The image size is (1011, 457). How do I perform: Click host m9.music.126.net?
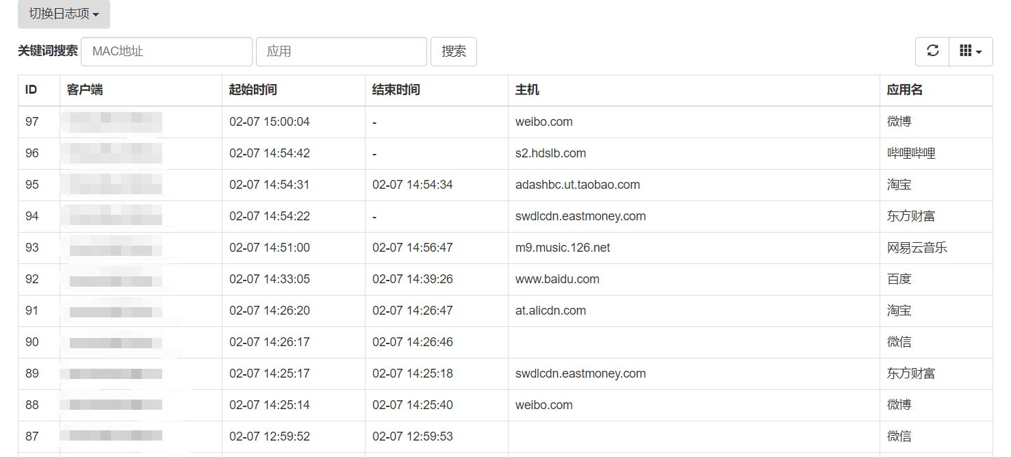(x=563, y=248)
